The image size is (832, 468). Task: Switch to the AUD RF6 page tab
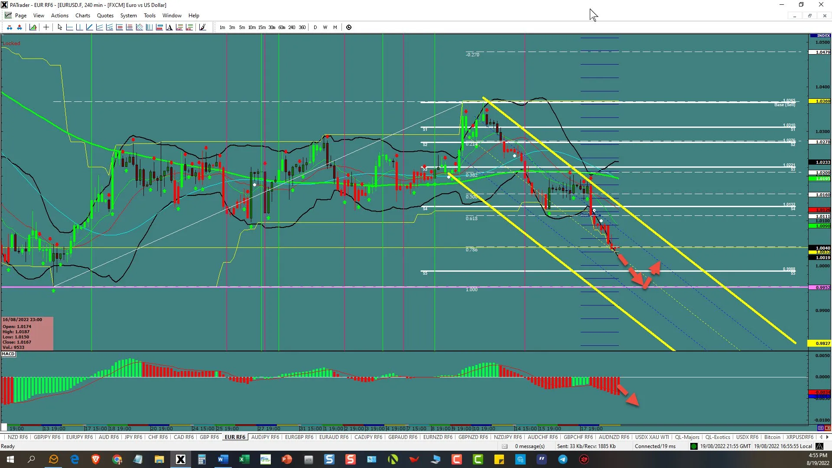109,437
